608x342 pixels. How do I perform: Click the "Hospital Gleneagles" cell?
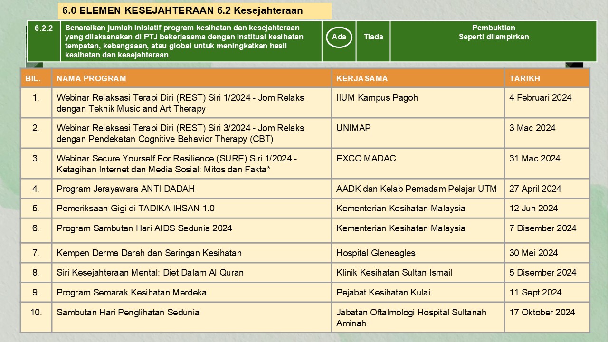pyautogui.click(x=376, y=253)
